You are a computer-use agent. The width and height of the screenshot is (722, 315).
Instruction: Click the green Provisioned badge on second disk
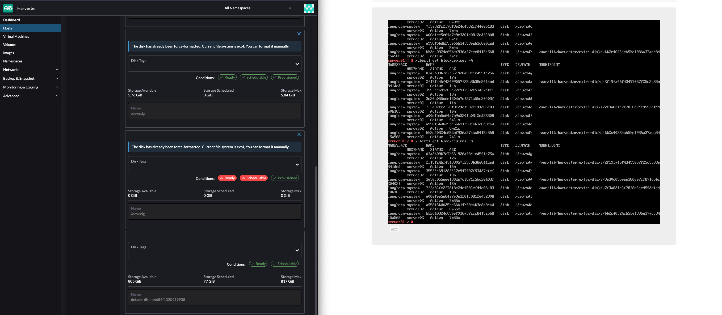pos(285,178)
